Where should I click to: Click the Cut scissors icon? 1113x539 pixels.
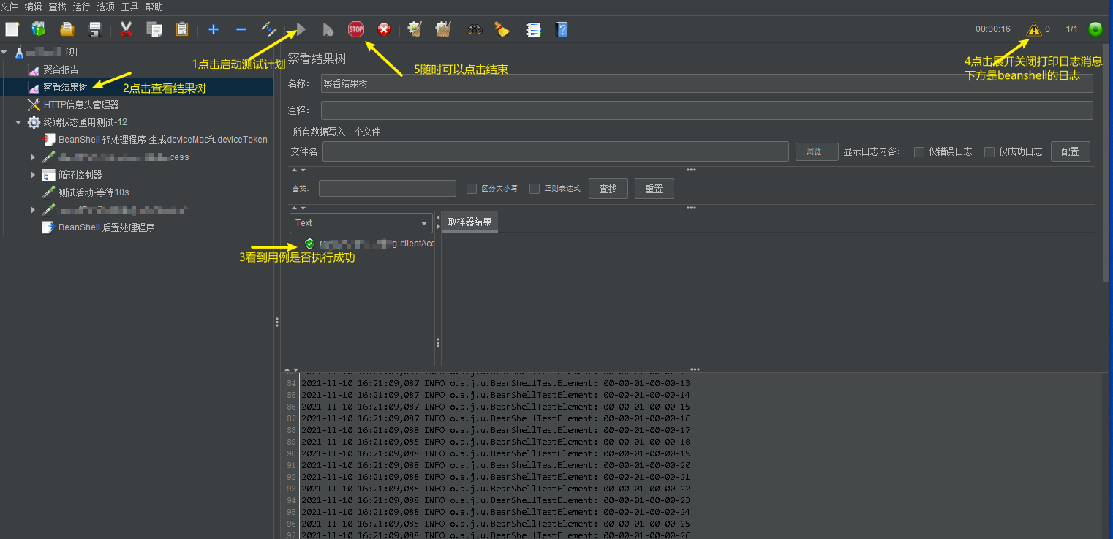(126, 29)
